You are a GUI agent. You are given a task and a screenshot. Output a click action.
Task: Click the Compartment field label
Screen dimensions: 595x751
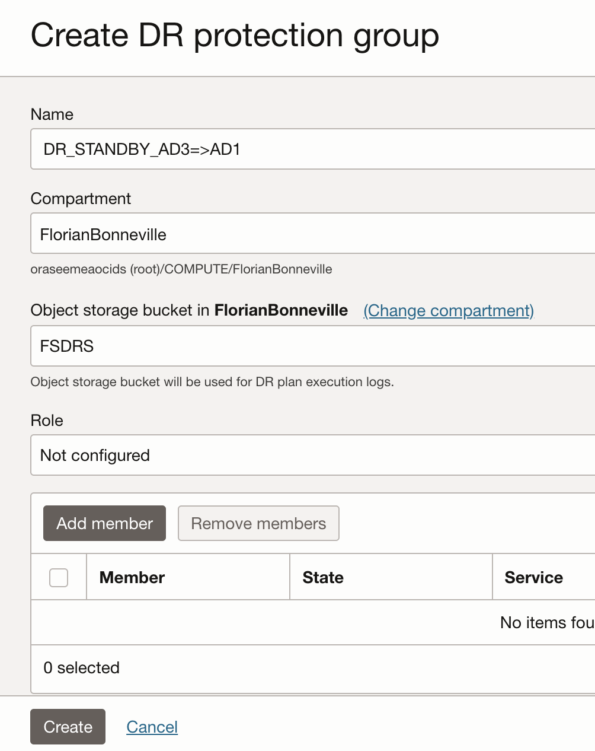tap(81, 199)
